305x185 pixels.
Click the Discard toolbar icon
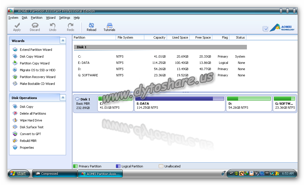[35, 25]
